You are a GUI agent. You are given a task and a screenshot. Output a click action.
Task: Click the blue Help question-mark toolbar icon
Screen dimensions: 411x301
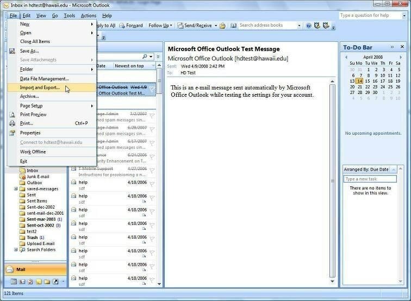pos(309,26)
